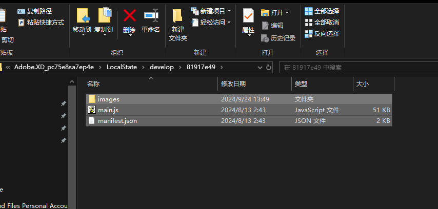This screenshot has width=438, height=209.
Task: Click the 重命名 (Rename) icon
Action: point(151,20)
